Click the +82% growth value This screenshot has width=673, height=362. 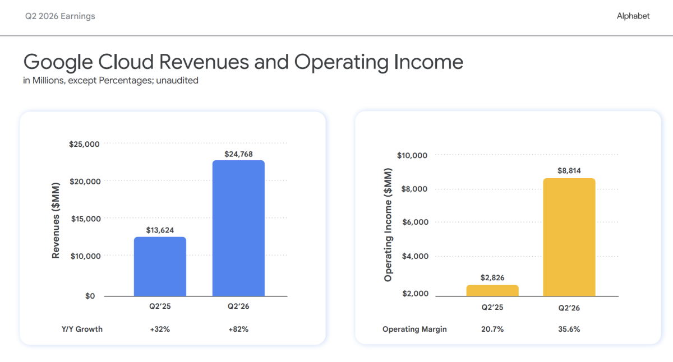point(238,329)
